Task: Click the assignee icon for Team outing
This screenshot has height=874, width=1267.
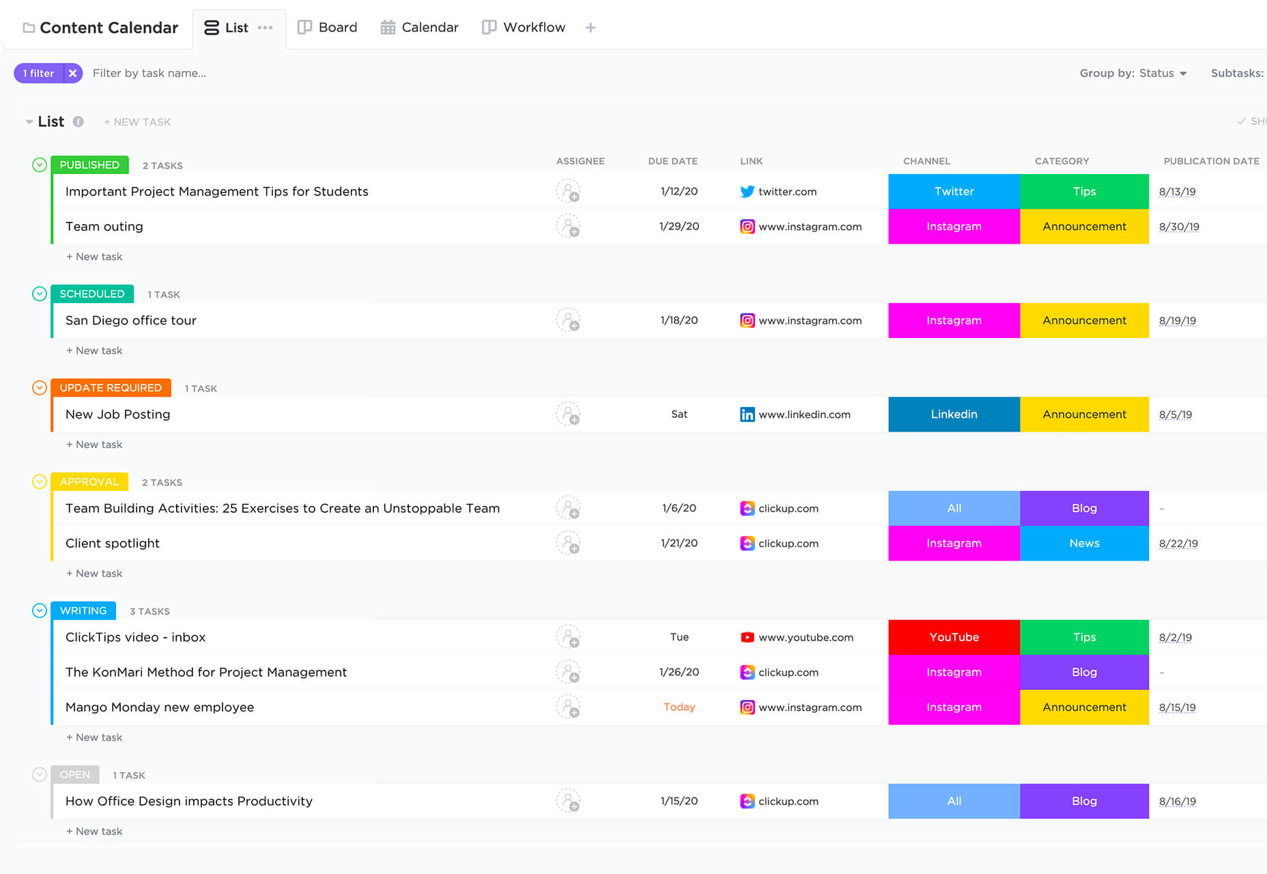Action: [568, 226]
